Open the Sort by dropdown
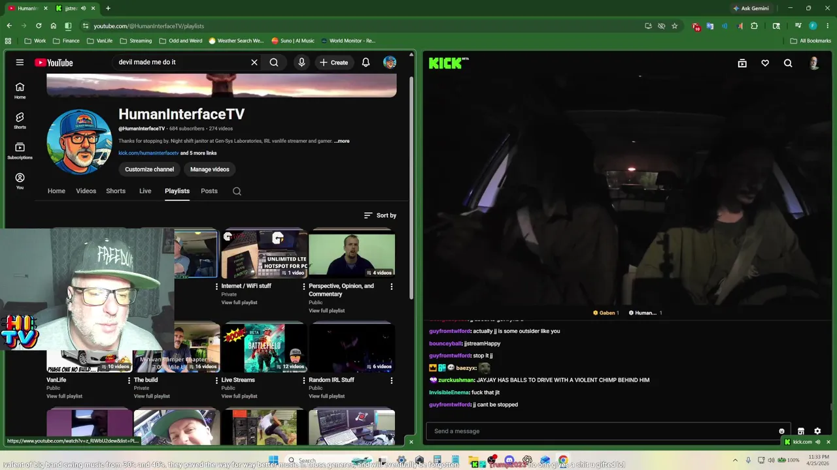Screen dimensions: 837x470 pos(380,215)
